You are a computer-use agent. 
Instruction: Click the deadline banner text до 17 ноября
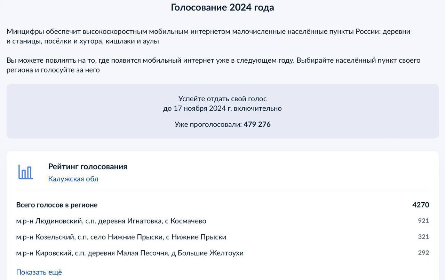(222, 109)
